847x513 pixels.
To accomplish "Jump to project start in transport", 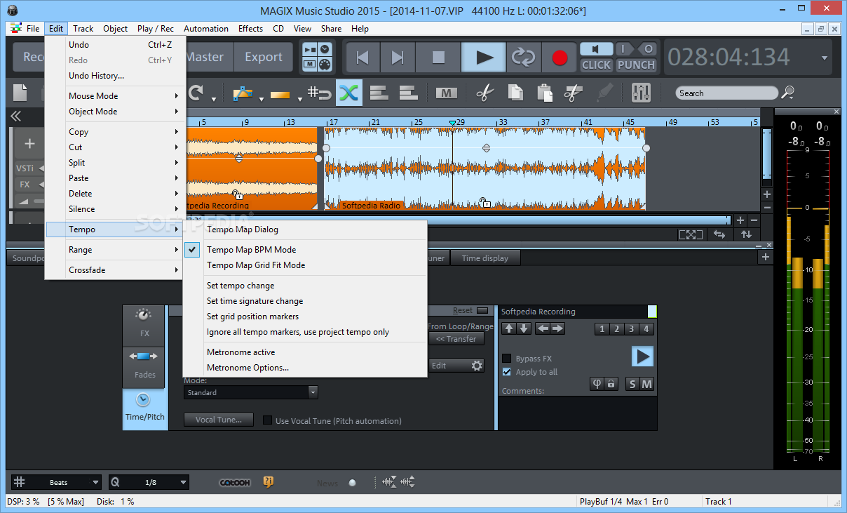I will (x=363, y=58).
